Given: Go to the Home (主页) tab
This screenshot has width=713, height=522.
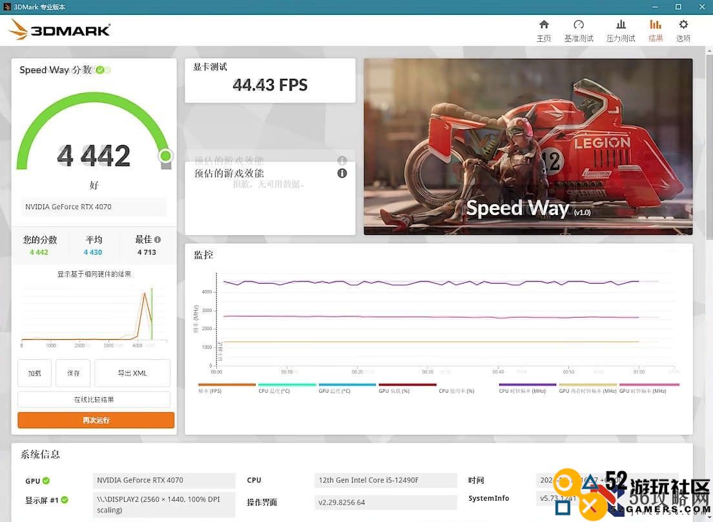Looking at the screenshot, I should pos(543,31).
